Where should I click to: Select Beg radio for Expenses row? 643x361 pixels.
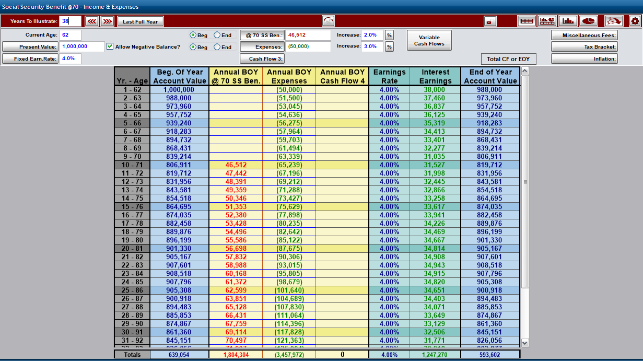click(x=193, y=46)
